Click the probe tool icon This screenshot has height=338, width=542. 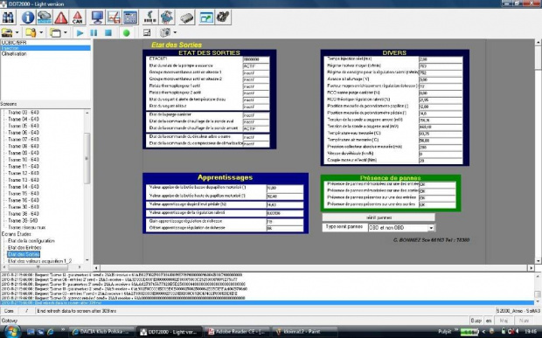click(x=150, y=17)
